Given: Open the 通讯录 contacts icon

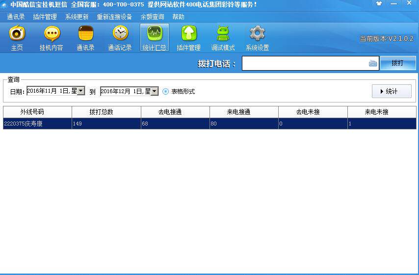Looking at the screenshot, I should (x=85, y=38).
